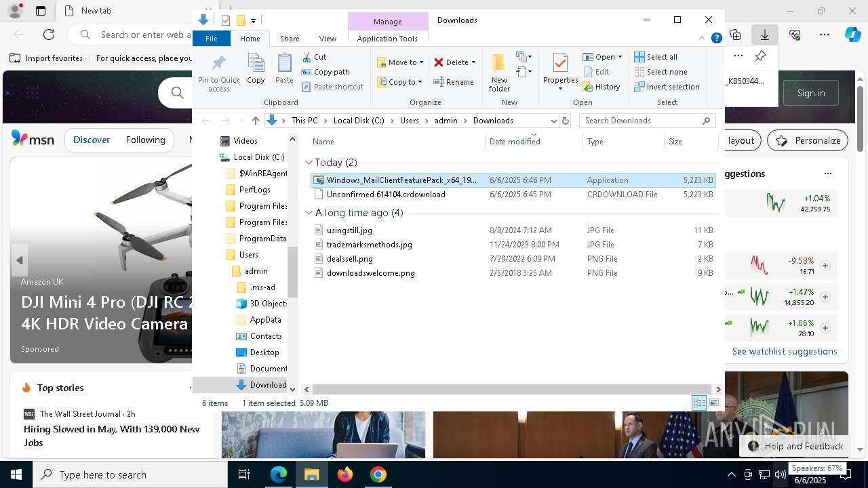This screenshot has width=868, height=488.
Task: Select Desktop in the navigation tree
Action: coord(257,352)
